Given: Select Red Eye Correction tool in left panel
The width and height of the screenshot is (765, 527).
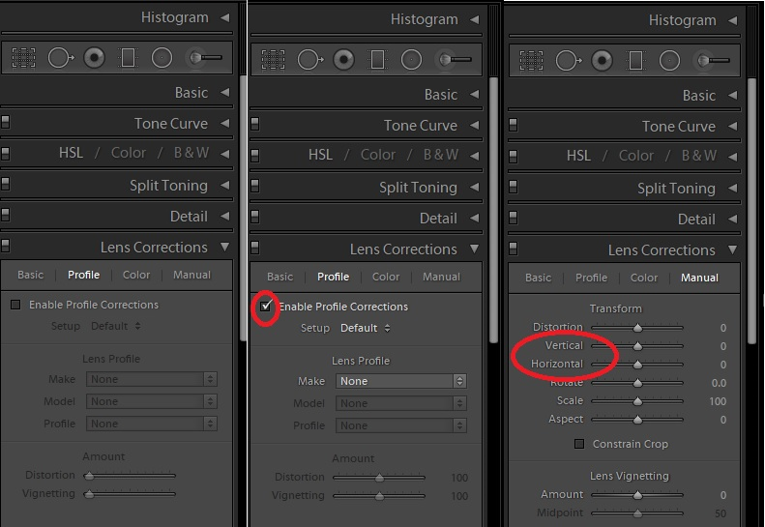Looking at the screenshot, I should point(94,58).
